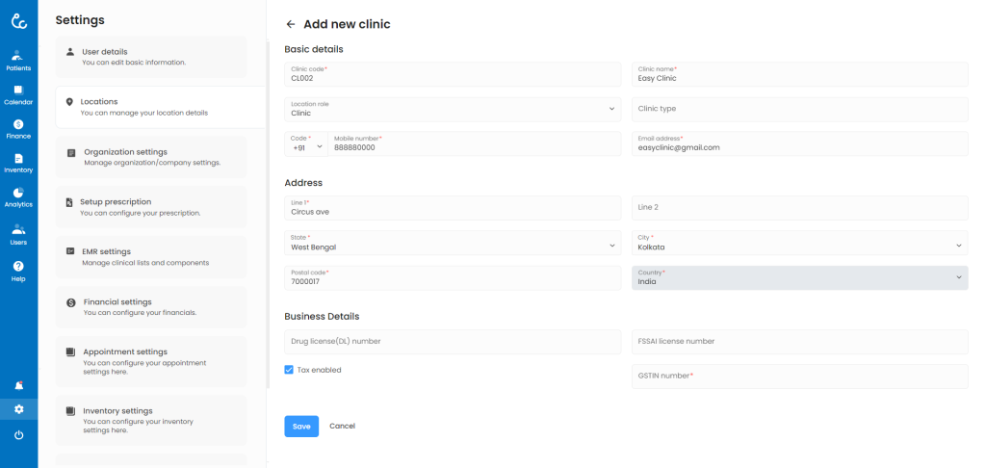Click the blue Save button
Image resolution: width=986 pixels, height=468 pixels.
click(301, 426)
